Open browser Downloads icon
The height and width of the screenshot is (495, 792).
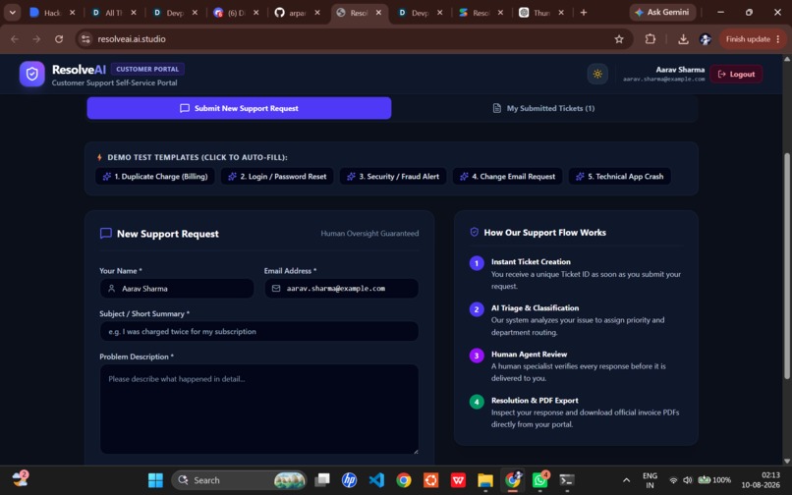(683, 39)
